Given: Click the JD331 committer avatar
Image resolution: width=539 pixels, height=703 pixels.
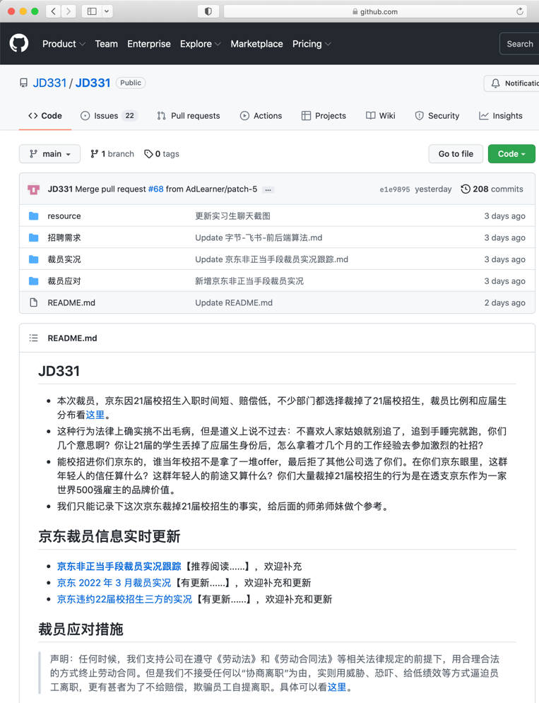Looking at the screenshot, I should [x=34, y=189].
